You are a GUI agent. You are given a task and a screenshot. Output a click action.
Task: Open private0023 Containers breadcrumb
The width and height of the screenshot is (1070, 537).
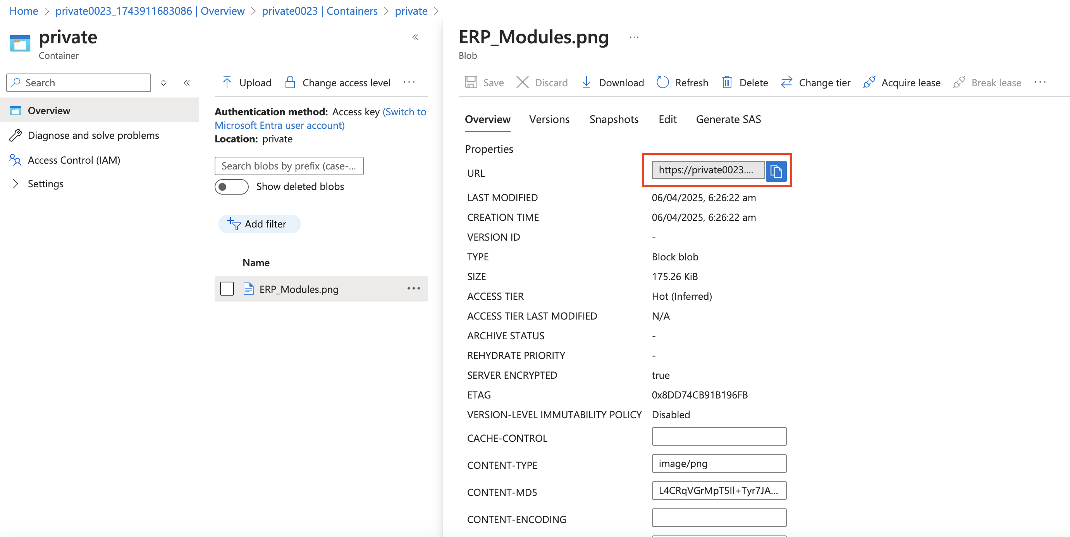[320, 11]
